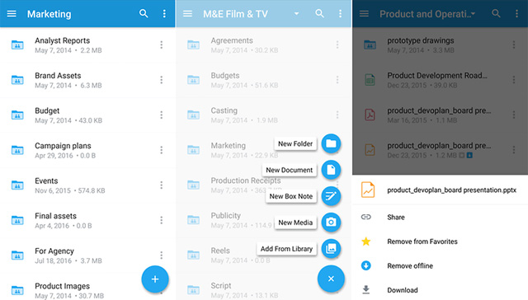Choose Remove from Favorites option

click(440, 241)
